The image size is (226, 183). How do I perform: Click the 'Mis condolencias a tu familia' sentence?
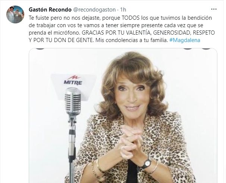point(132,40)
